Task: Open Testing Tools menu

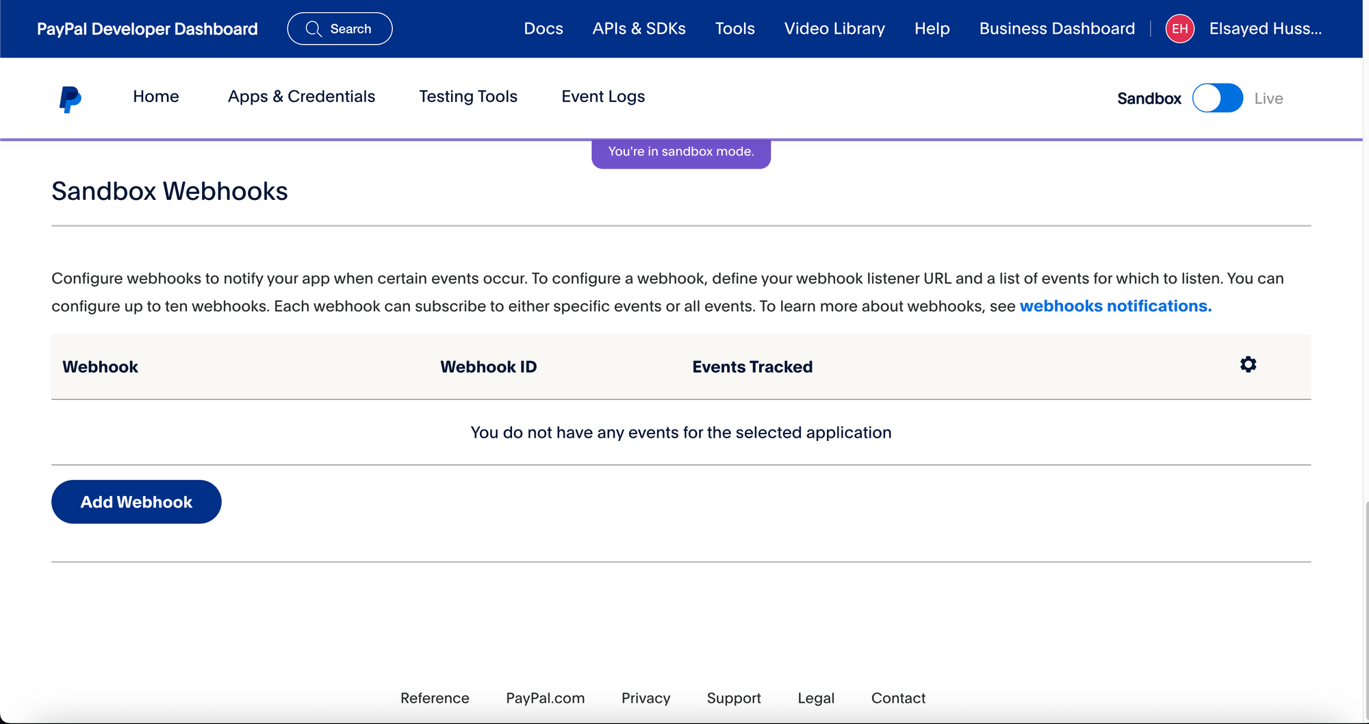Action: 468,97
